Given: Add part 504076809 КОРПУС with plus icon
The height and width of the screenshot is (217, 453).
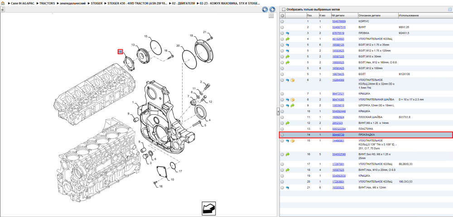Looking at the screenshot, I should point(282,21).
